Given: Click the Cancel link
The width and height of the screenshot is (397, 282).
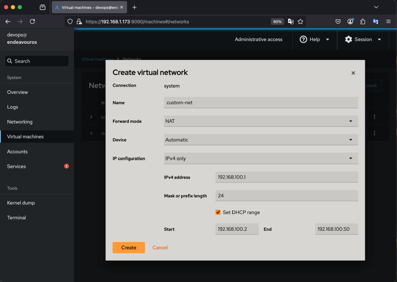Looking at the screenshot, I should point(160,248).
